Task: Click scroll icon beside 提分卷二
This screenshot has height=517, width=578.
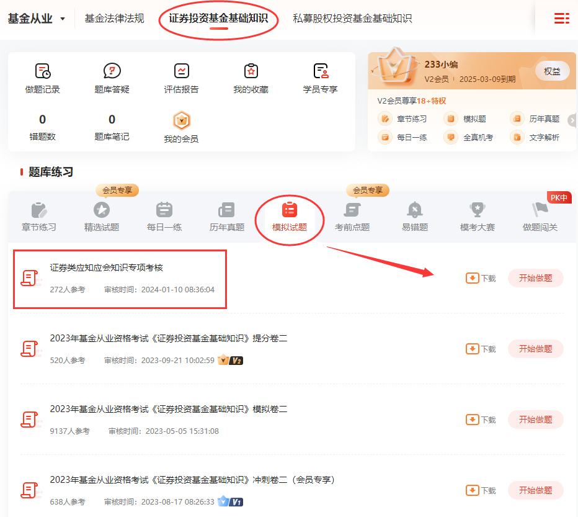Action: pos(30,349)
